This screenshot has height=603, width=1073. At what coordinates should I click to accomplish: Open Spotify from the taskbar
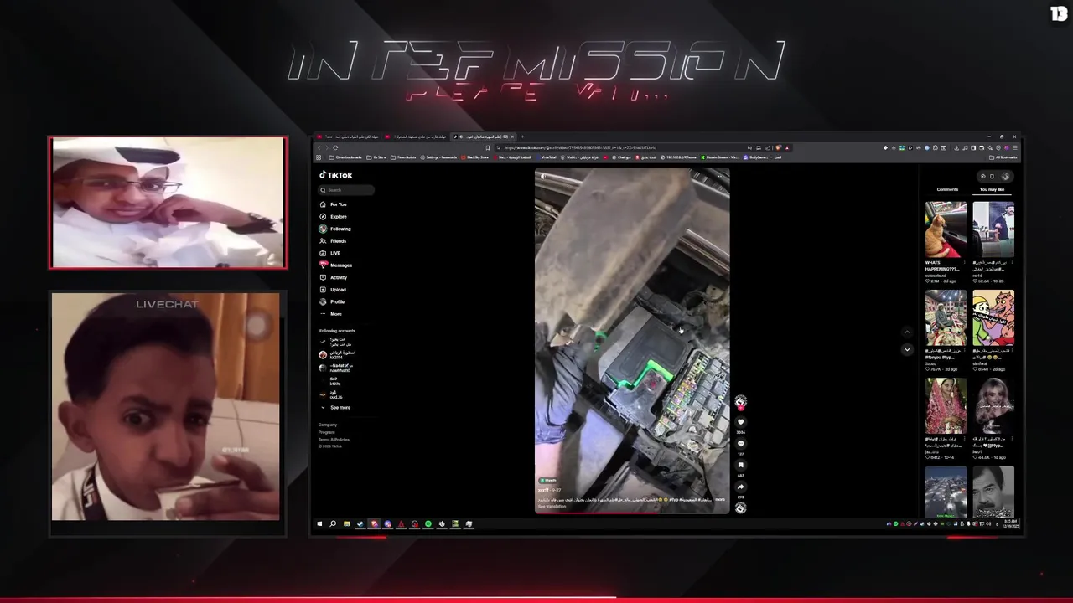(x=428, y=524)
